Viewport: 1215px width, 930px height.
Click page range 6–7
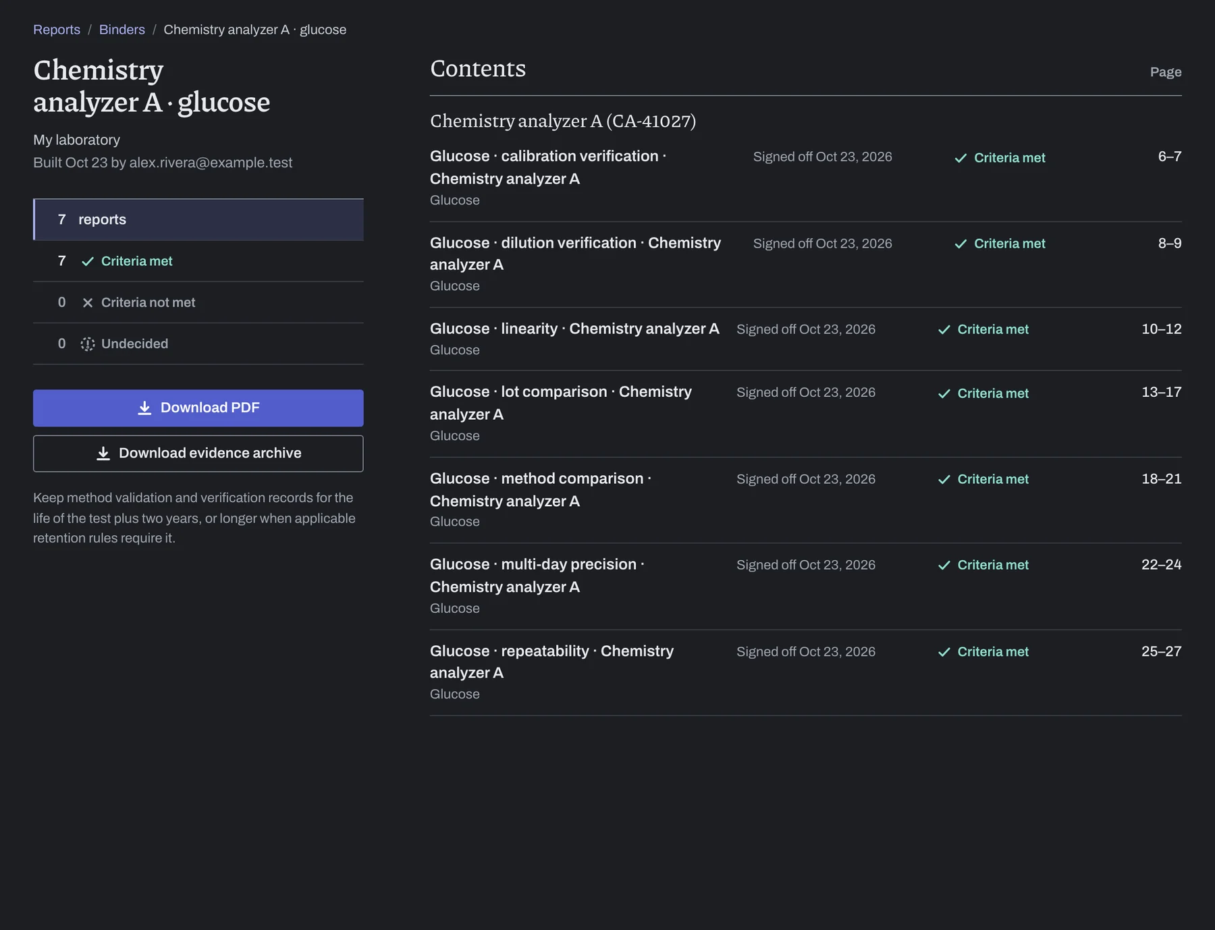[1170, 157]
